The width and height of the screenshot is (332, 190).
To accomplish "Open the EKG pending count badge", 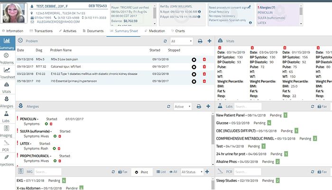I will click(64, 180).
